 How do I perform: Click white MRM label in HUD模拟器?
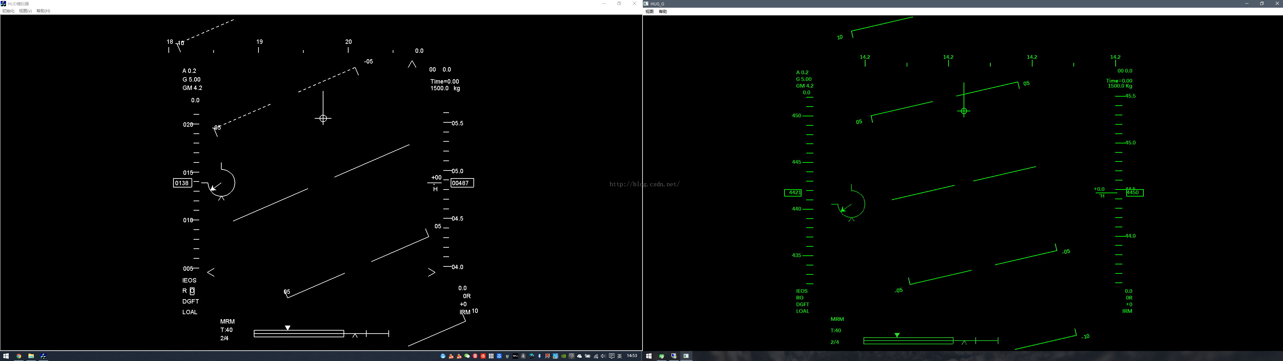[227, 322]
